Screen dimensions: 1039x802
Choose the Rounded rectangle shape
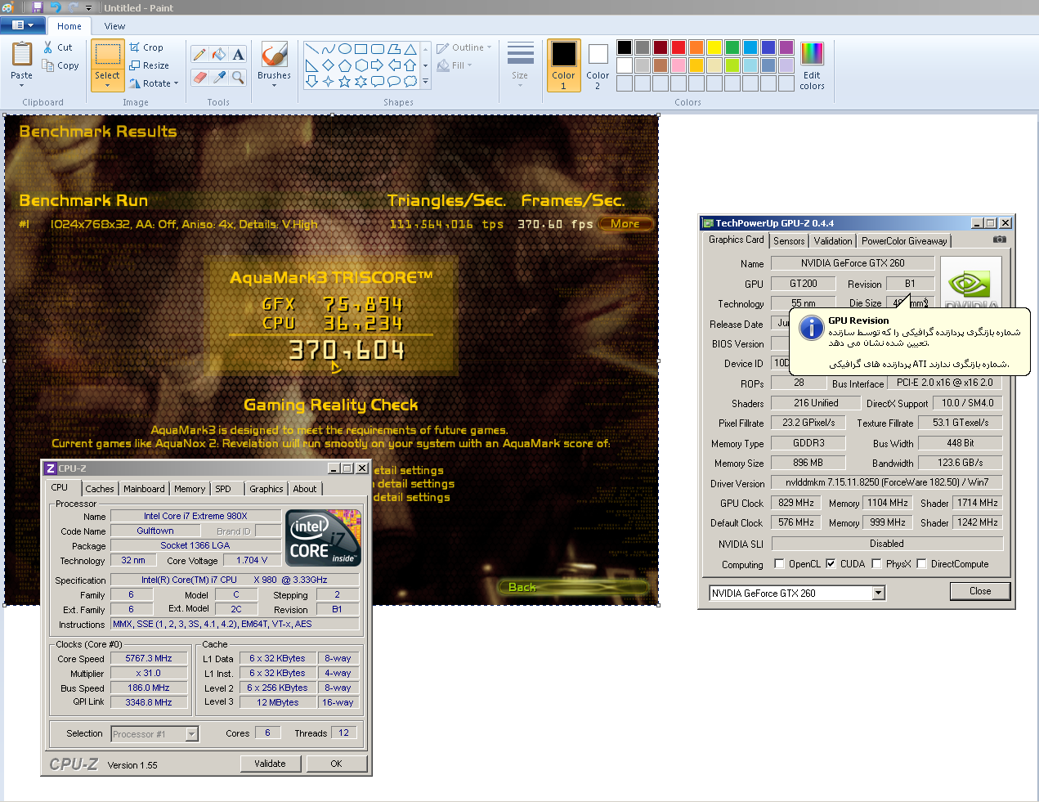pos(378,49)
